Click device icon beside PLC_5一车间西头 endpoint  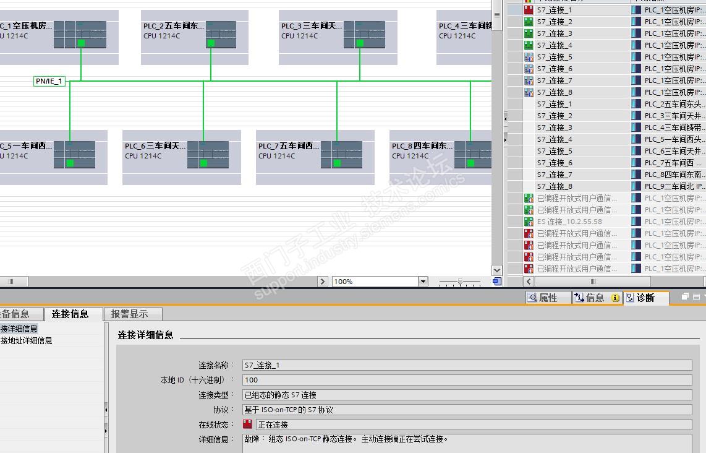[x=636, y=139]
